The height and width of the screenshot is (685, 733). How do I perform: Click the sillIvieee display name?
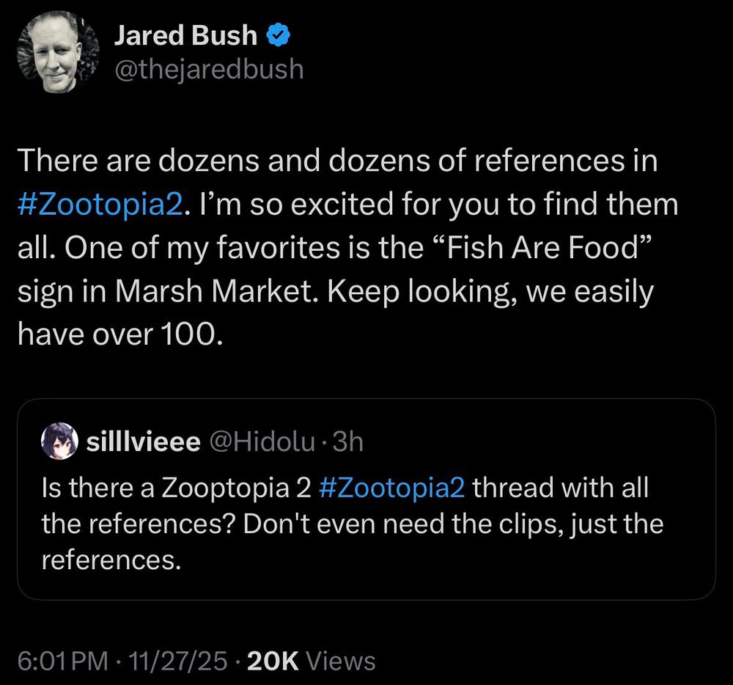[x=144, y=442]
